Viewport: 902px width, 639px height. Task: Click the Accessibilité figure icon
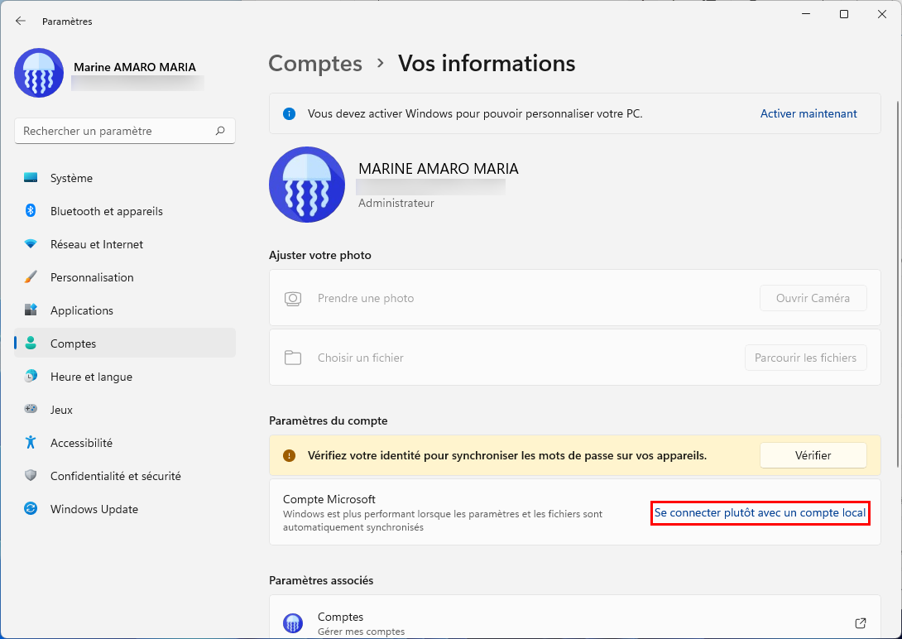31,442
